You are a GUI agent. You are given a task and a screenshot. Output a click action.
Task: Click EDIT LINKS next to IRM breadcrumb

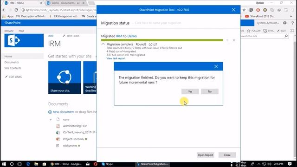click(x=71, y=36)
